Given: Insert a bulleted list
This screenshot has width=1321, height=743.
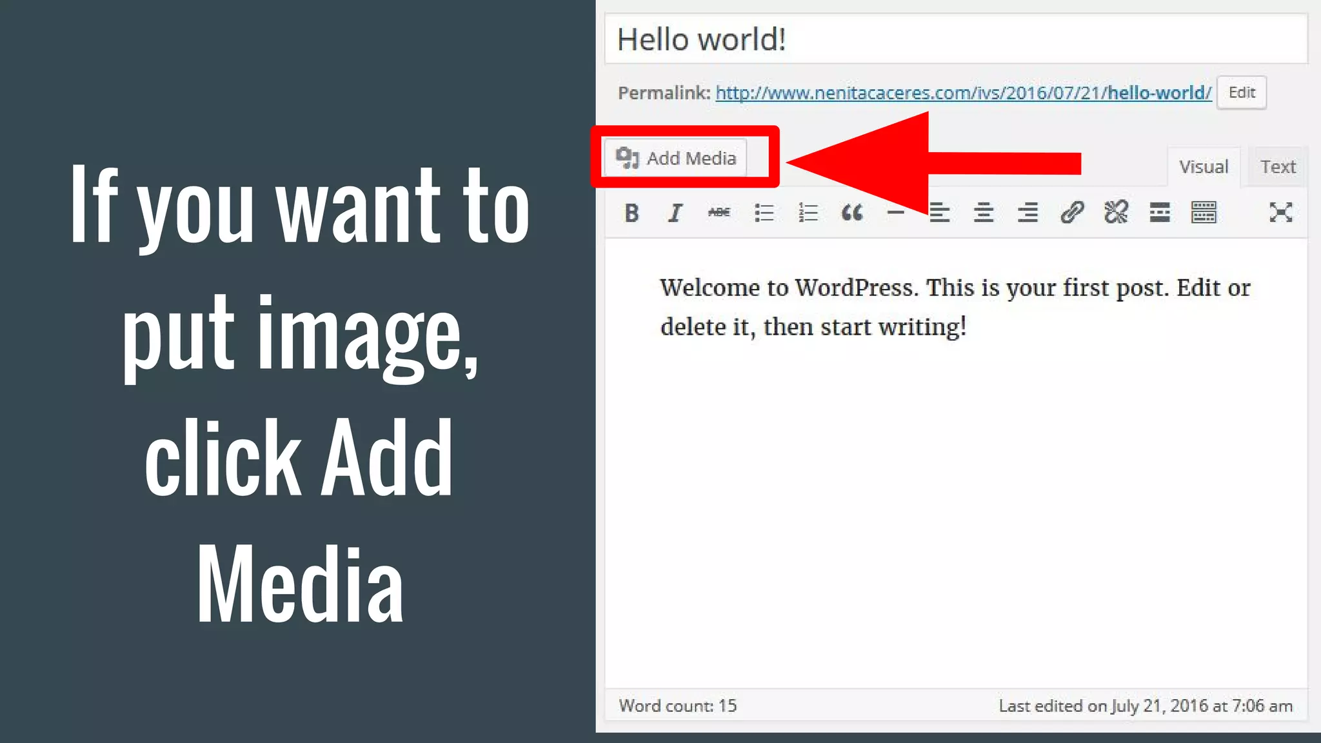Looking at the screenshot, I should 764,213.
